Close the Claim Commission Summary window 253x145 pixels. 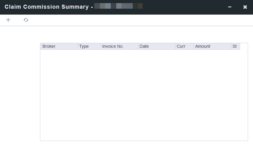point(245,7)
